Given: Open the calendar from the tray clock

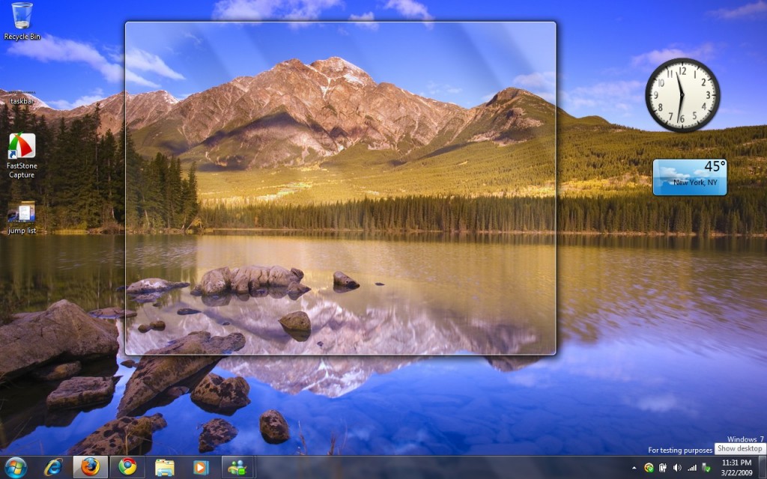Looking at the screenshot, I should [x=737, y=467].
